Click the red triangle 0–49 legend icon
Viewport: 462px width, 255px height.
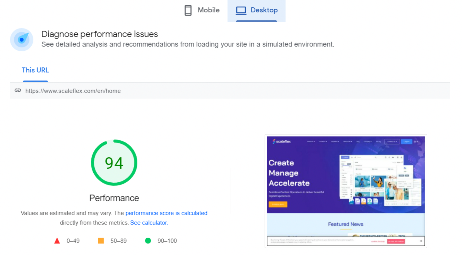[57, 241]
